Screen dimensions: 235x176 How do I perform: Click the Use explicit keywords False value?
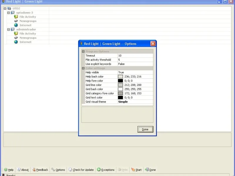click(x=135, y=64)
